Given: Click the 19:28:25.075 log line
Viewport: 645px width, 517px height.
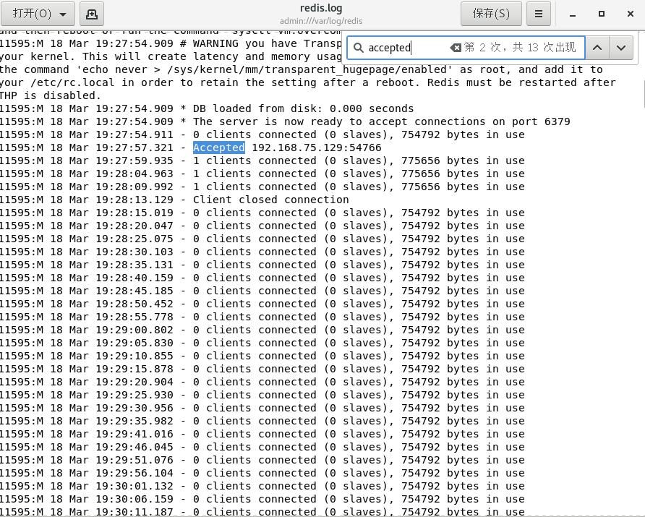Looking at the screenshot, I should click(262, 239).
